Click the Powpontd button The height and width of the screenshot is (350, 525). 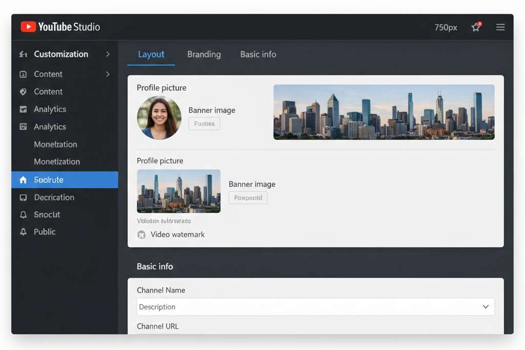[248, 198]
